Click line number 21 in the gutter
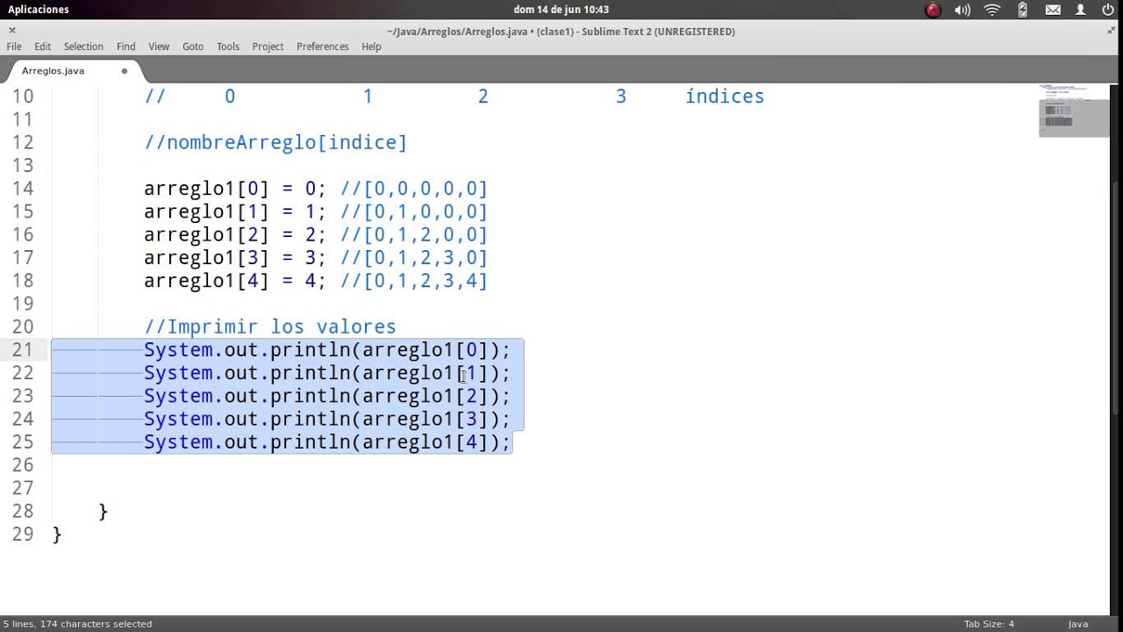The height and width of the screenshot is (632, 1123). (x=23, y=349)
